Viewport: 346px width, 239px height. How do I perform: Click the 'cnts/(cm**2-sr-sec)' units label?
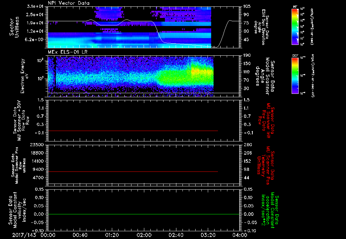312,26
